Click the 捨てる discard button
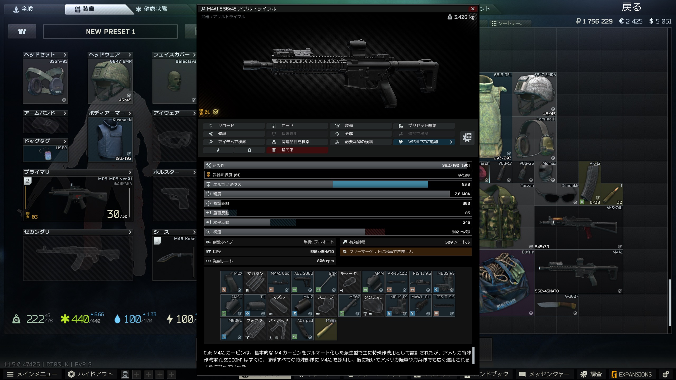 point(297,150)
